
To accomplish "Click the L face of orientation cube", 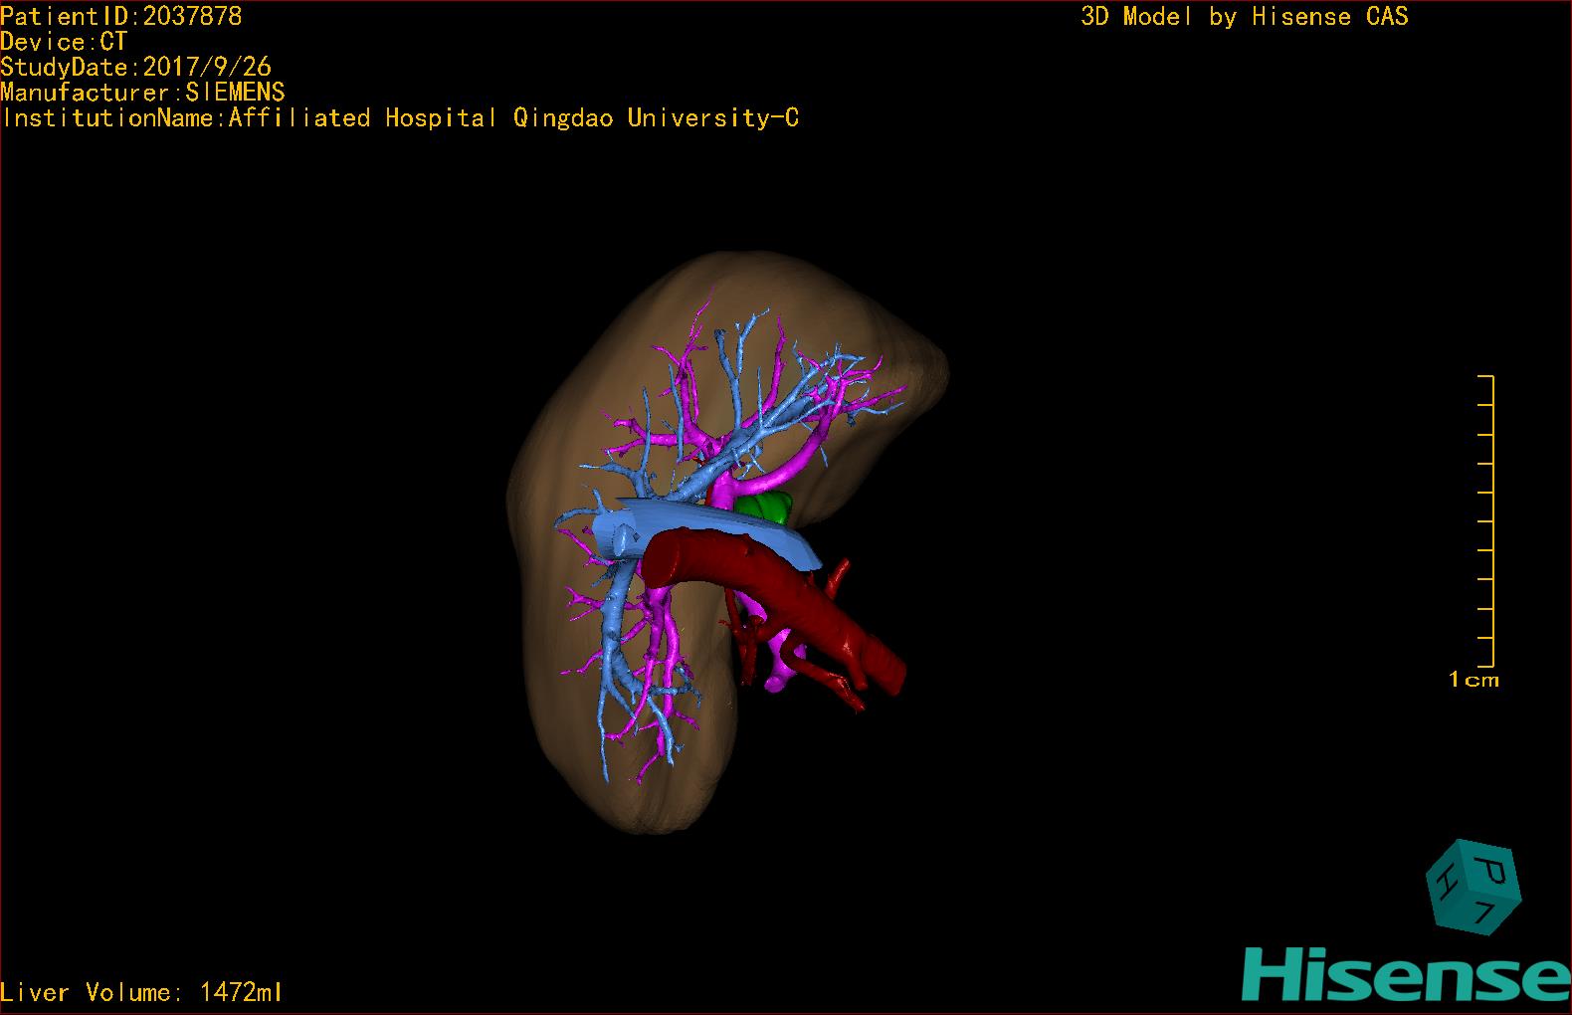I will point(1482,911).
